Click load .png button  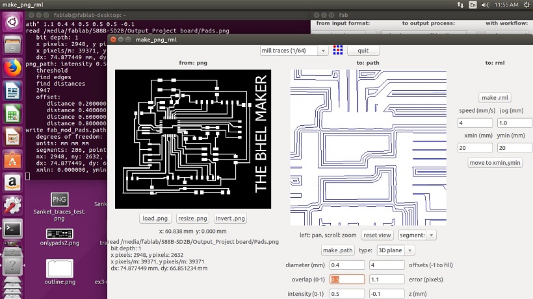point(155,219)
